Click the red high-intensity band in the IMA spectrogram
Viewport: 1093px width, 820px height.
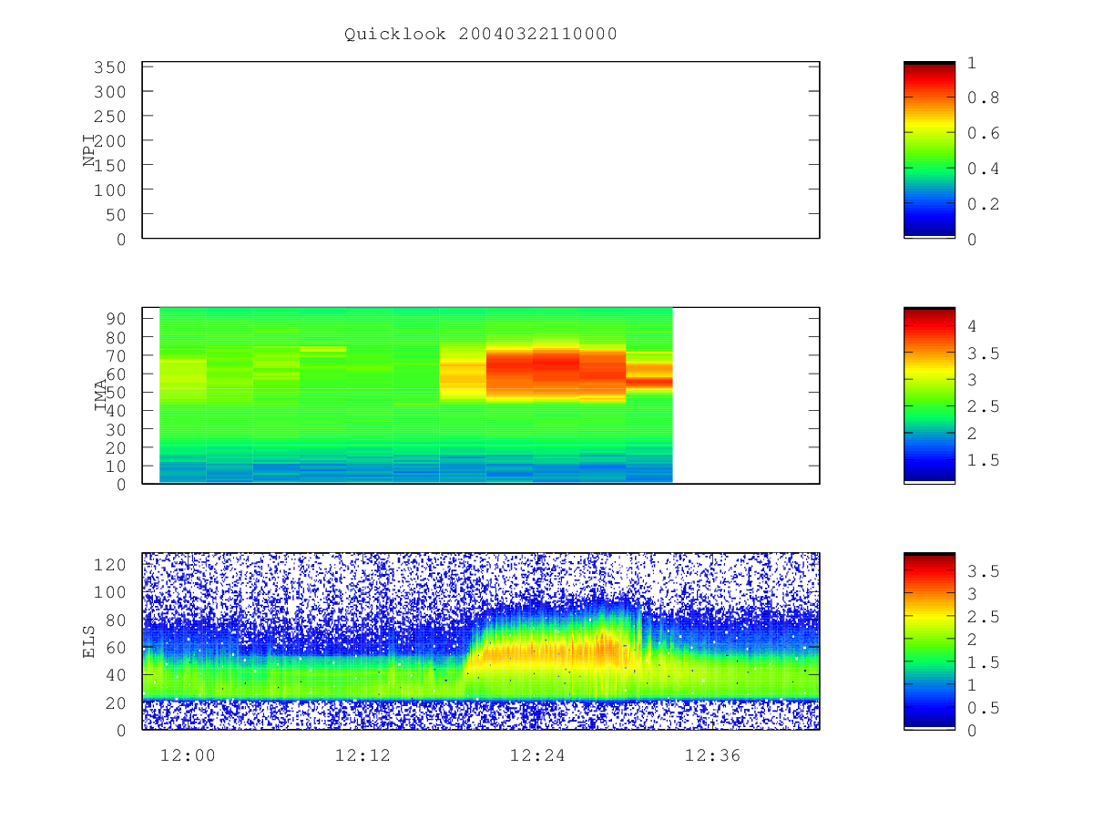(556, 370)
